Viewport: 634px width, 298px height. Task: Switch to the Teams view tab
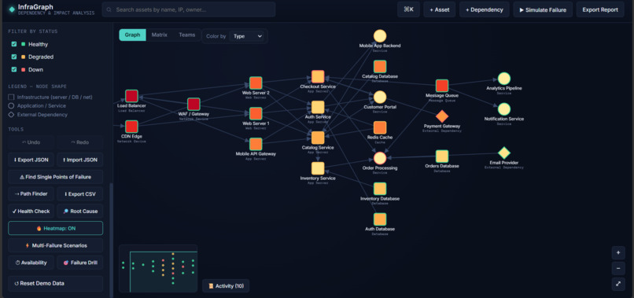pos(186,35)
